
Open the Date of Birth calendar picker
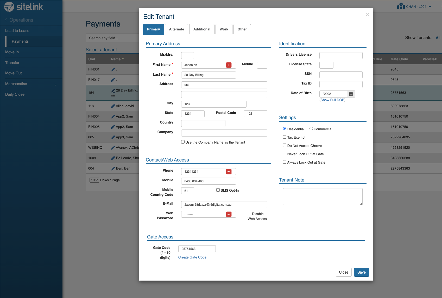pos(351,94)
